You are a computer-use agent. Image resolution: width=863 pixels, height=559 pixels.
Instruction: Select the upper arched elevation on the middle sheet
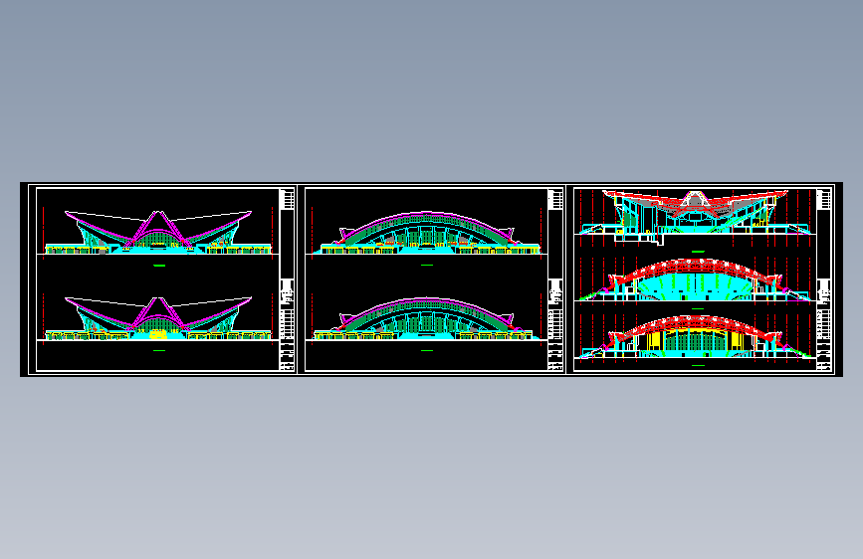427,233
